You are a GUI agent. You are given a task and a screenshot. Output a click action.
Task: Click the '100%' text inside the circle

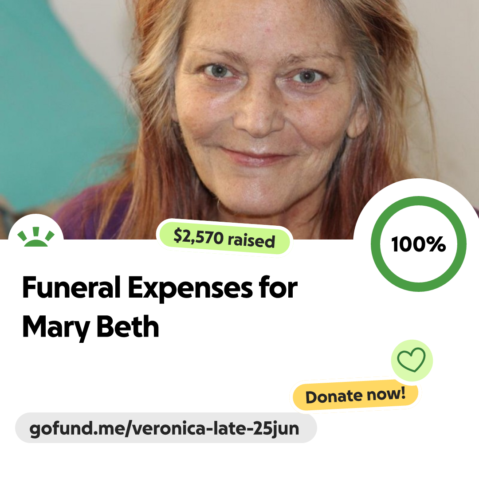[419, 244]
